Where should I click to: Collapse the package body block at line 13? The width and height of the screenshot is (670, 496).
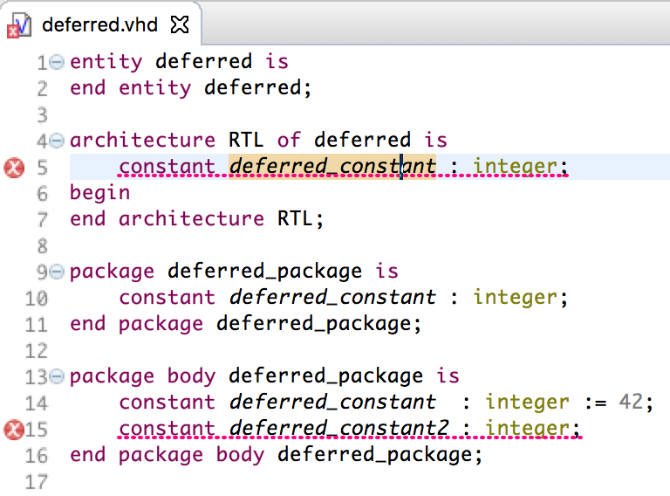[x=57, y=376]
